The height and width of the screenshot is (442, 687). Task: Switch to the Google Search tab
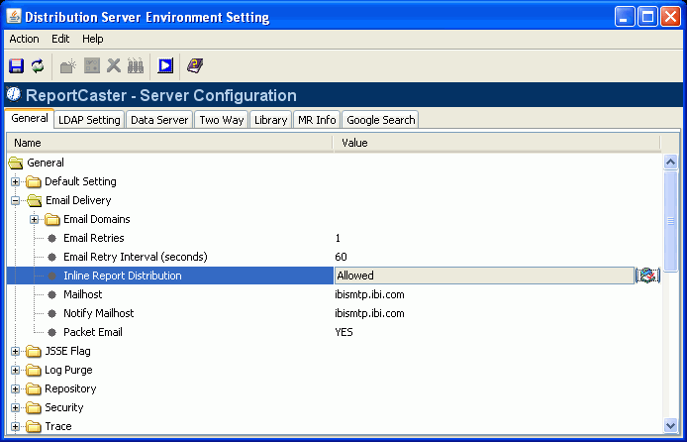(x=381, y=120)
